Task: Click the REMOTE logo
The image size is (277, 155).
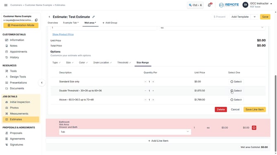Action: pyautogui.click(x=229, y=5)
